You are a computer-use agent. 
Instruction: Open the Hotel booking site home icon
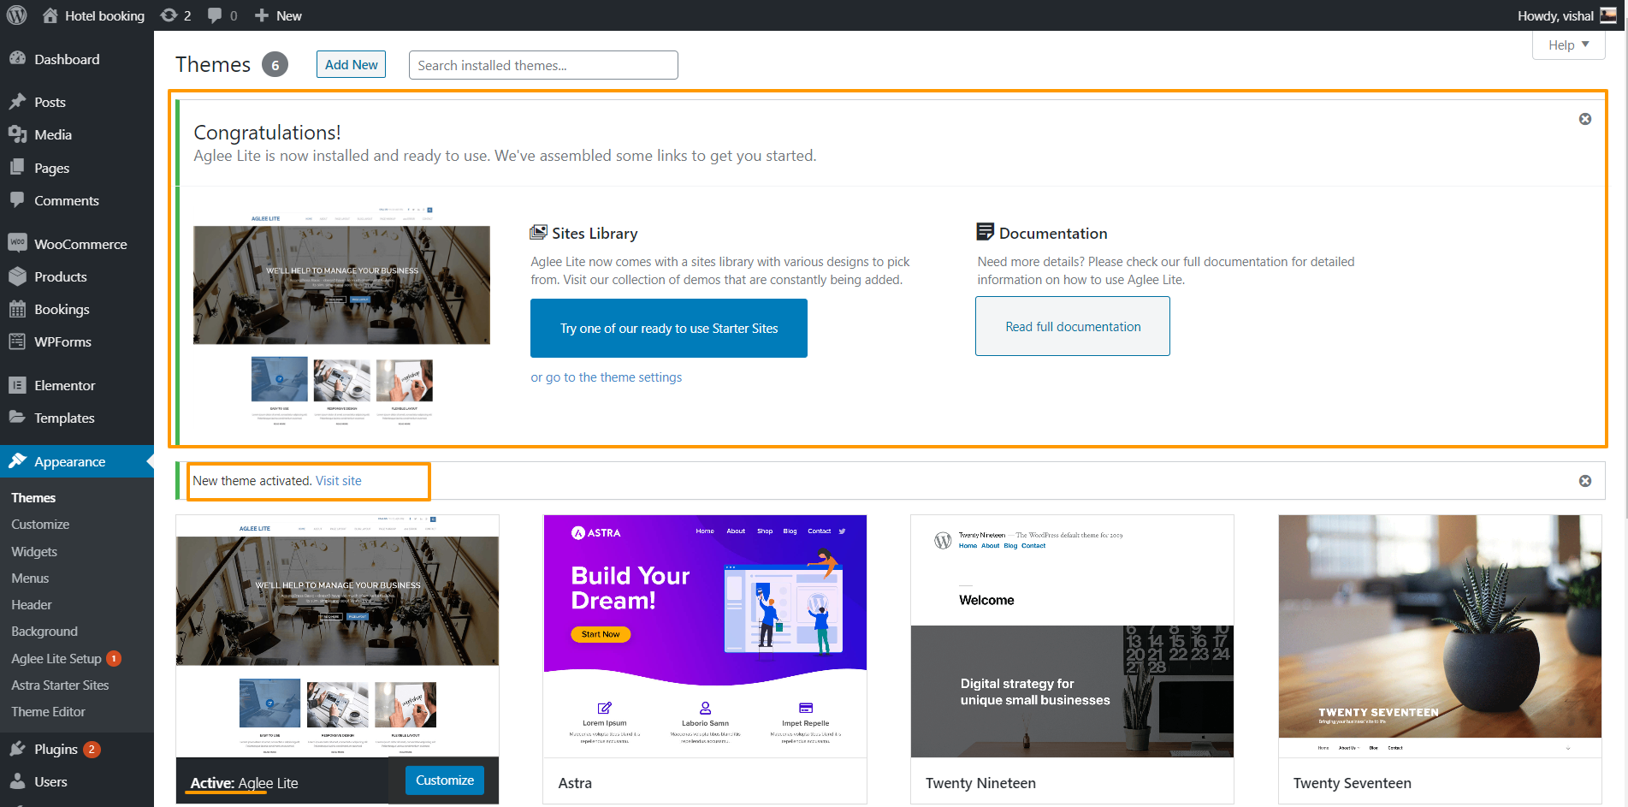pyautogui.click(x=50, y=15)
